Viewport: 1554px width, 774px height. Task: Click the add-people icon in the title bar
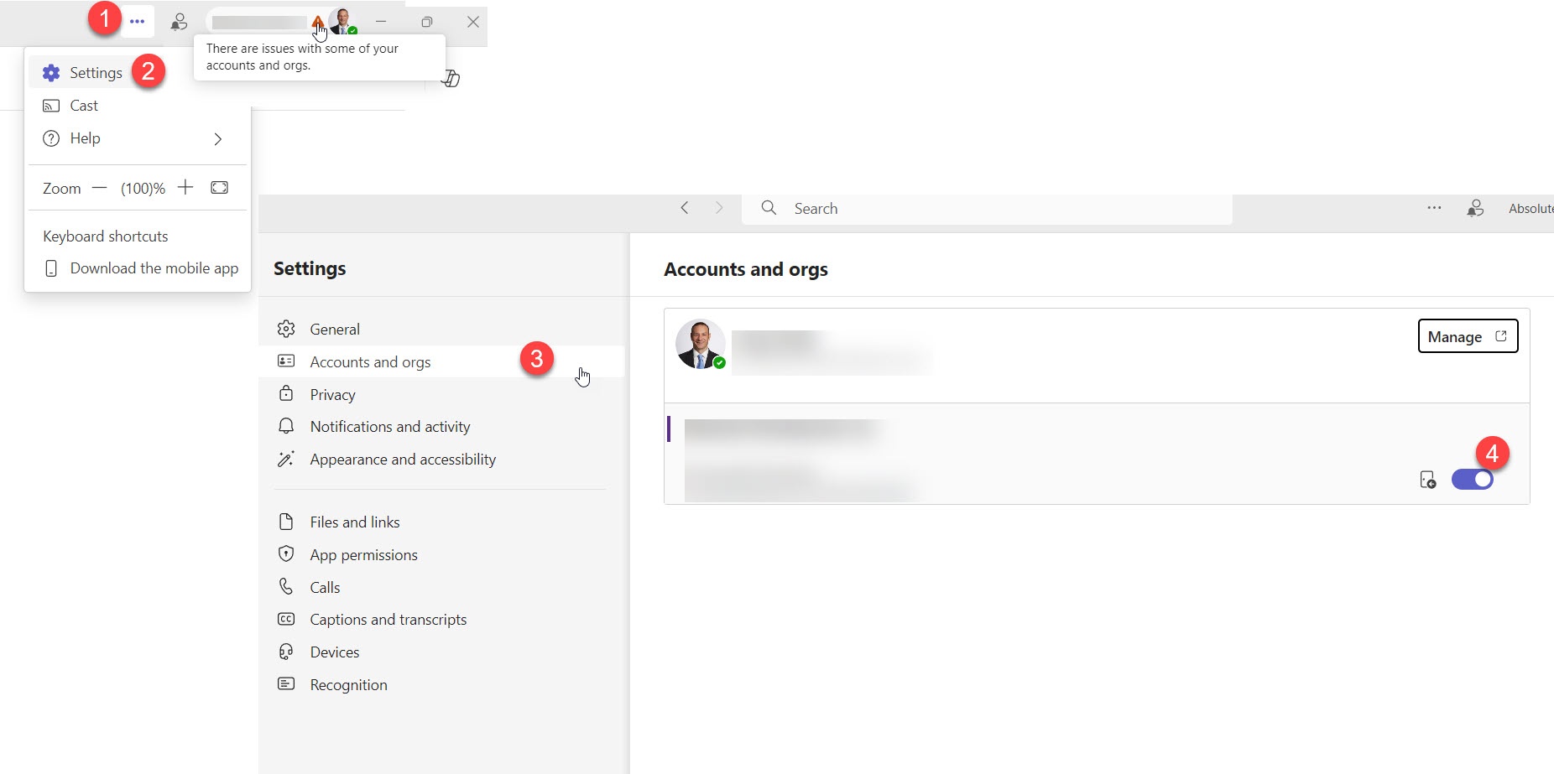point(179,22)
